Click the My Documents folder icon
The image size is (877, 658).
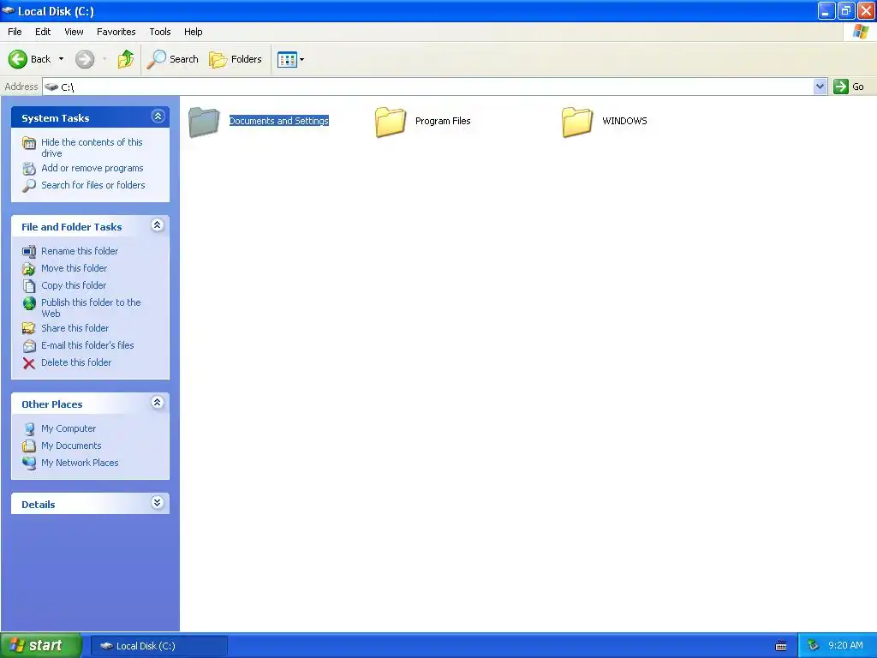[29, 446]
